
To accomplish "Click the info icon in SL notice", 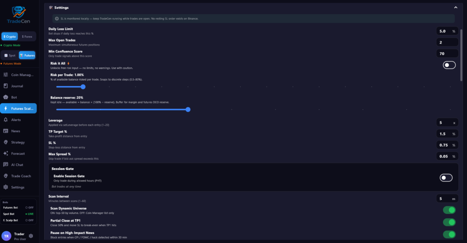I will pyautogui.click(x=57, y=18).
